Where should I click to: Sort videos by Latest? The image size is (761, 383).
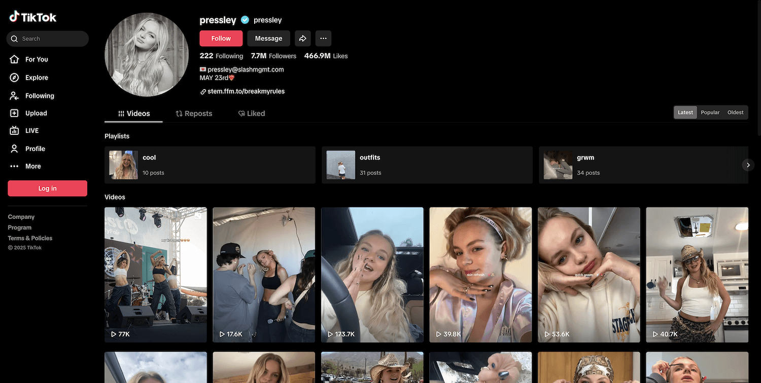(685, 112)
